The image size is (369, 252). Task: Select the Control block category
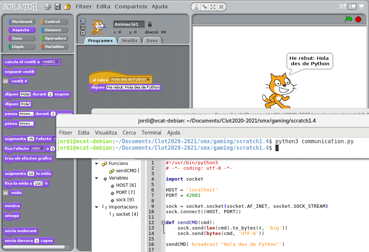(x=54, y=22)
